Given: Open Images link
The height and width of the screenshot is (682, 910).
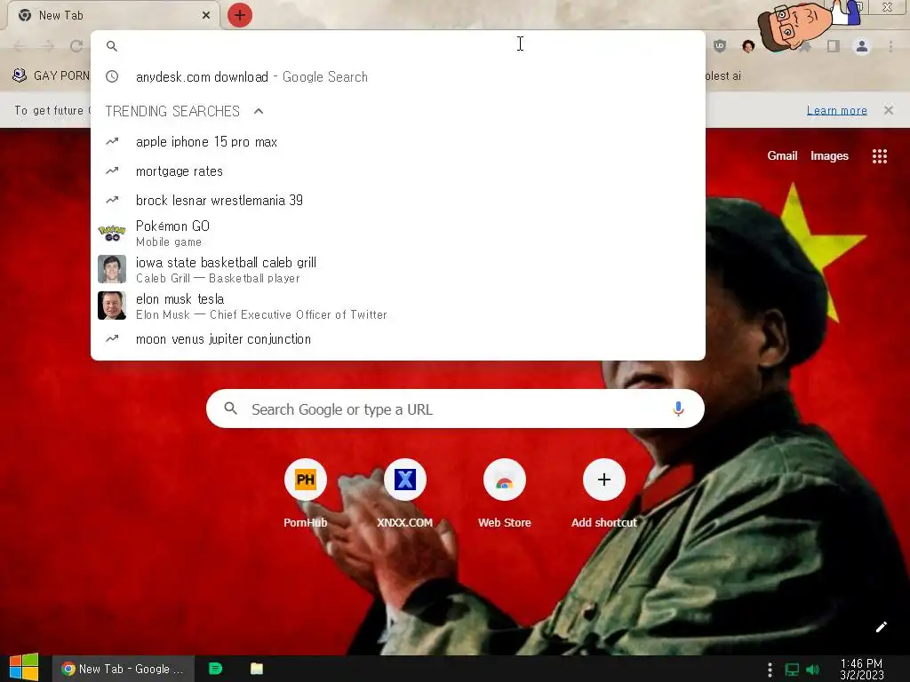Looking at the screenshot, I should click(829, 155).
